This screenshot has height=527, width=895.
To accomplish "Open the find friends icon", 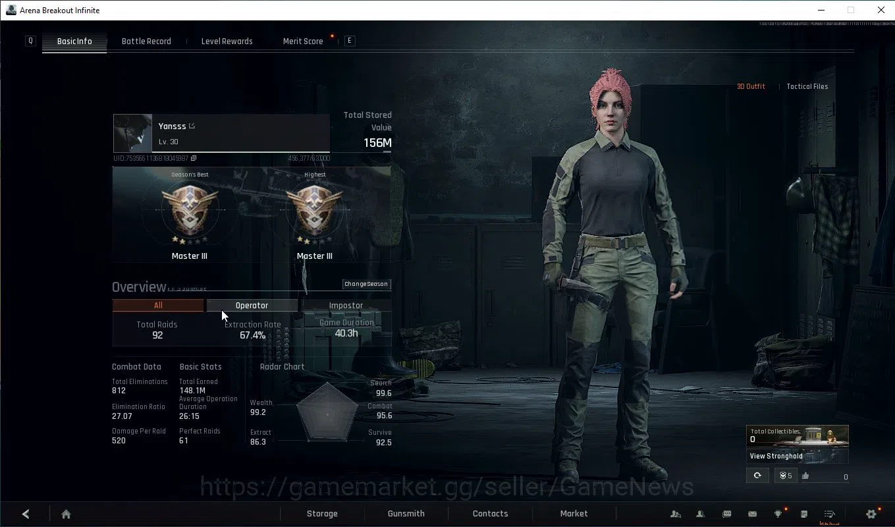I will pyautogui.click(x=676, y=514).
